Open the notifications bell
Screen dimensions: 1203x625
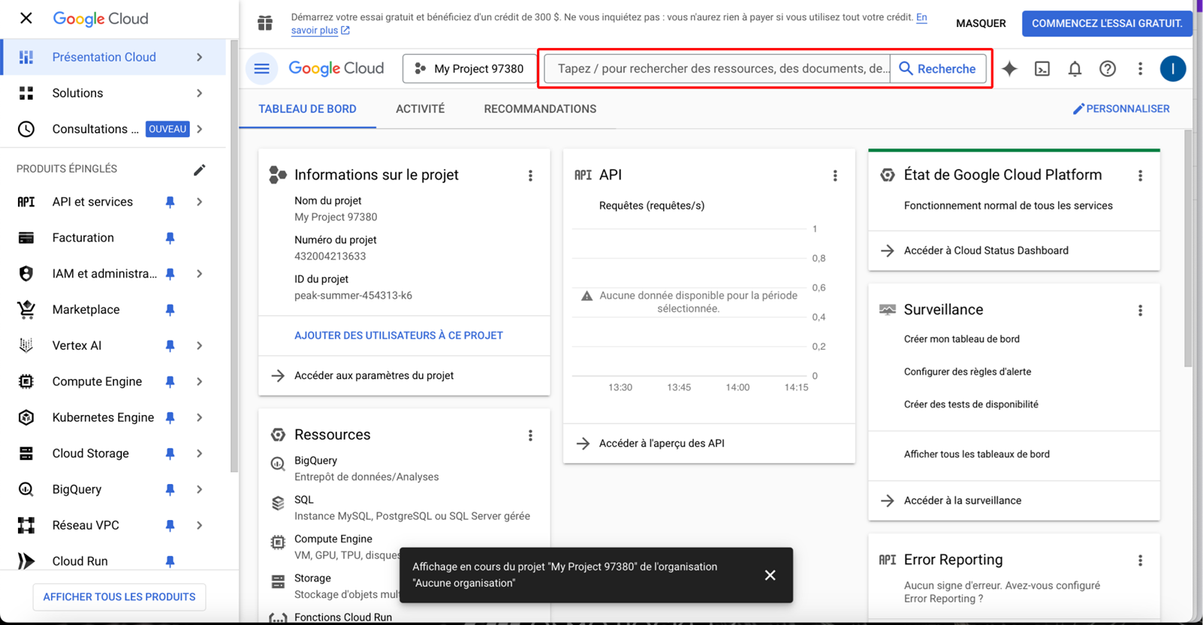[x=1075, y=69]
